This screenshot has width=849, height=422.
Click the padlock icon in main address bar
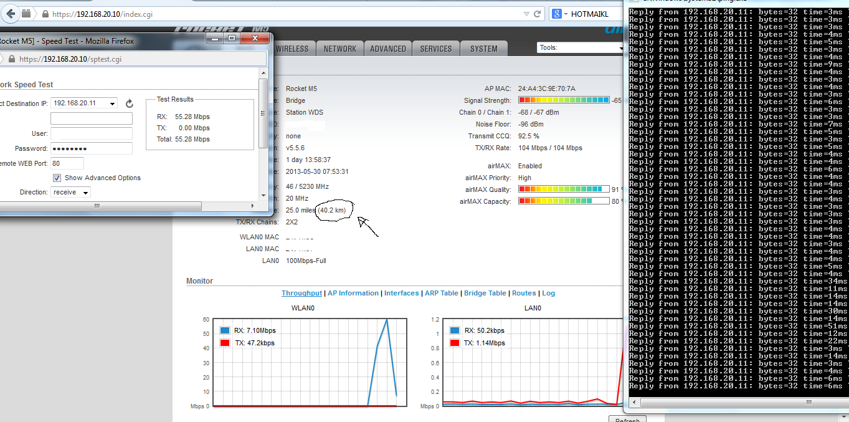point(45,14)
